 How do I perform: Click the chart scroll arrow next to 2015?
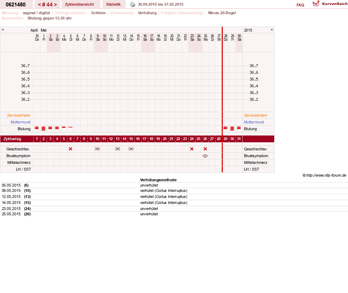(272, 29)
